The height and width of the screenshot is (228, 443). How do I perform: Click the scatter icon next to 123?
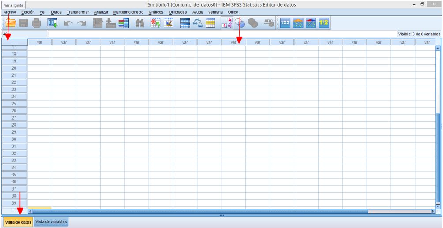[x=298, y=23]
